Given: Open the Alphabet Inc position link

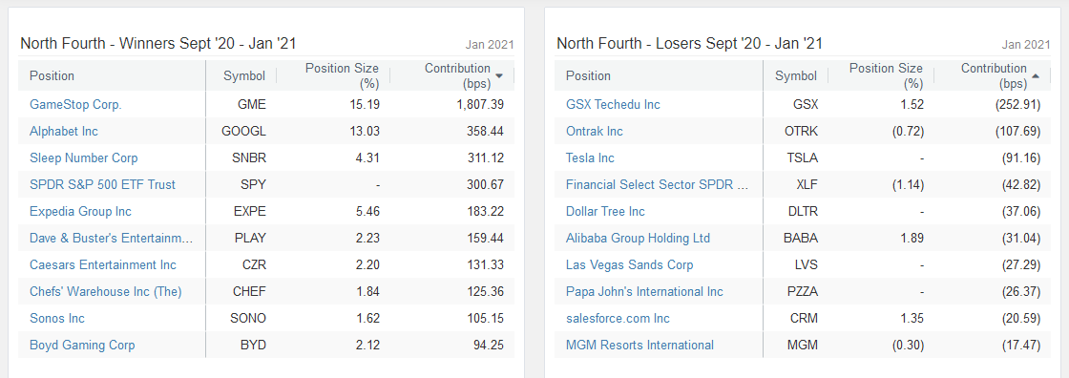Looking at the screenshot, I should 64,131.
